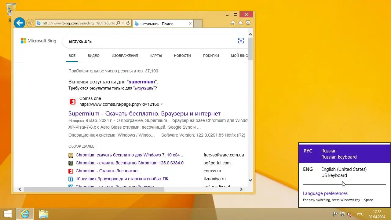Click the vertical scrollbar down arrow

pos(250,180)
